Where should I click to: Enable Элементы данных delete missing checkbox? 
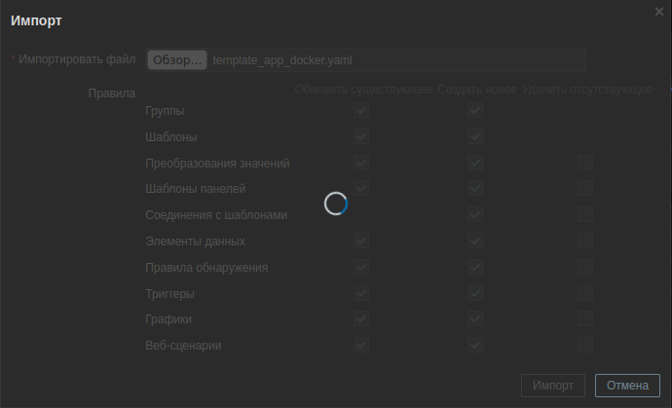[x=585, y=241]
